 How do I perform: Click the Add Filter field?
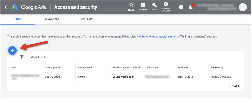(x=39, y=57)
